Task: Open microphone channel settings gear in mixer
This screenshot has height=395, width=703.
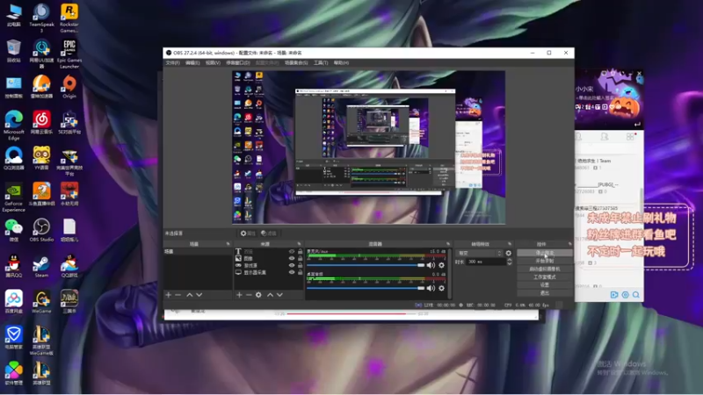Action: [442, 265]
